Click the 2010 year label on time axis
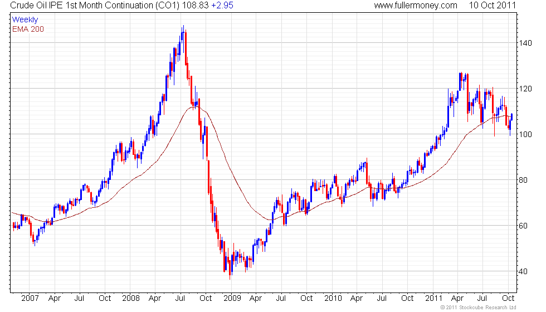Viewport: 546px width, 312px height. [x=333, y=298]
